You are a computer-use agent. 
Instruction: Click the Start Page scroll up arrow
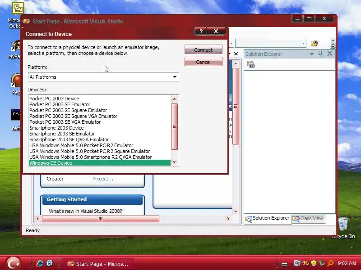(x=236, y=63)
